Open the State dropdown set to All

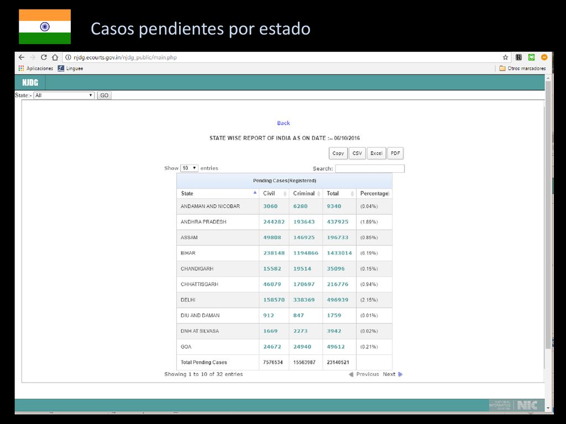tap(64, 96)
